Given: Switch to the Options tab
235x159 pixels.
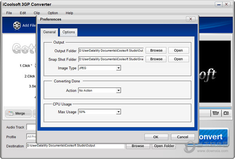Looking at the screenshot, I should click(69, 32).
